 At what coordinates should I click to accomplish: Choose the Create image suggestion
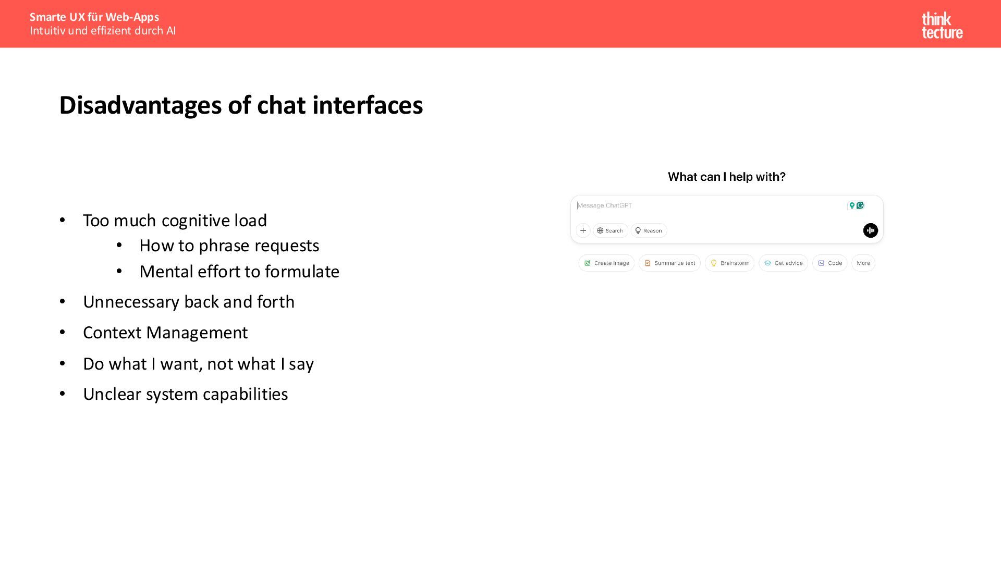[x=606, y=263]
